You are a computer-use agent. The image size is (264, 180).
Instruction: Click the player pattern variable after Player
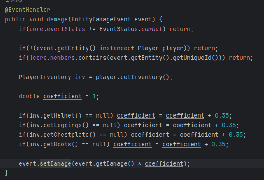click(173, 48)
